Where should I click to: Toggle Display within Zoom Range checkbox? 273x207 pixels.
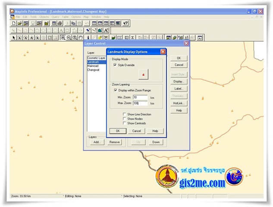(x=115, y=90)
